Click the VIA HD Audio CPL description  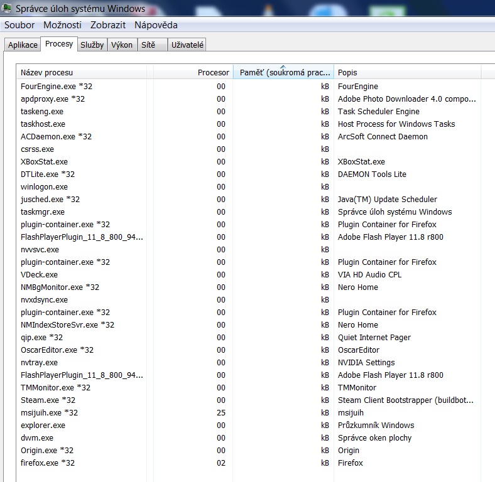click(x=369, y=275)
